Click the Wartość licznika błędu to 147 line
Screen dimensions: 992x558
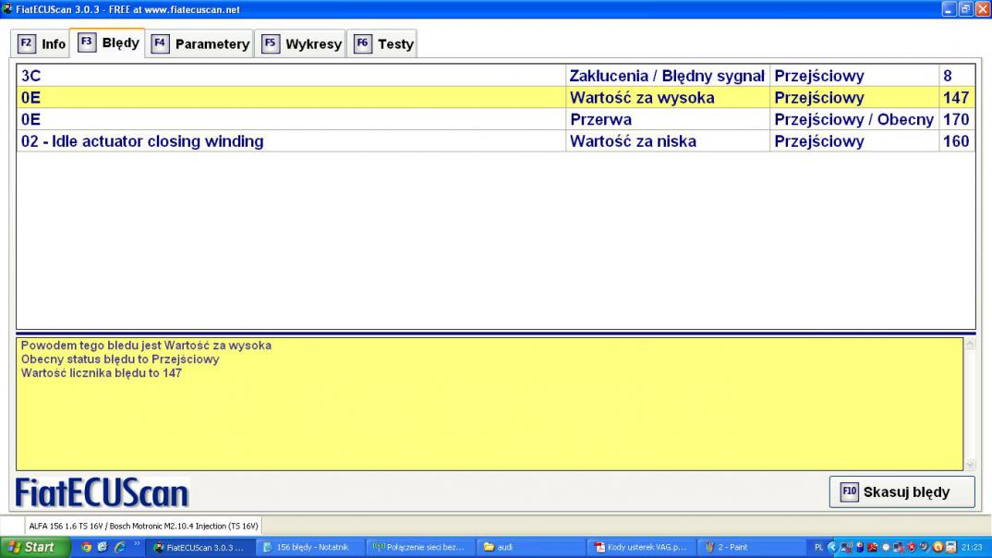pyautogui.click(x=102, y=373)
